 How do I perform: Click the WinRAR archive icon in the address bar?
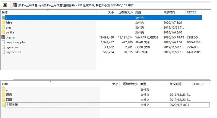tap(15, 5)
